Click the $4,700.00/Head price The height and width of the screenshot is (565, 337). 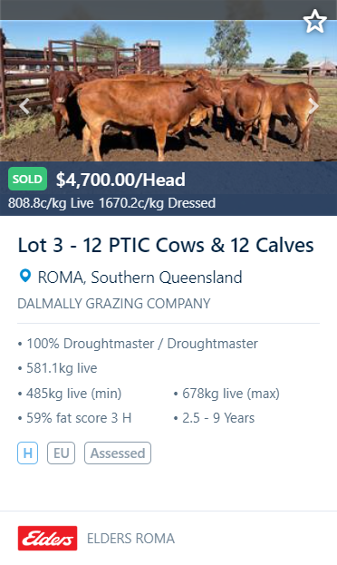[120, 180]
